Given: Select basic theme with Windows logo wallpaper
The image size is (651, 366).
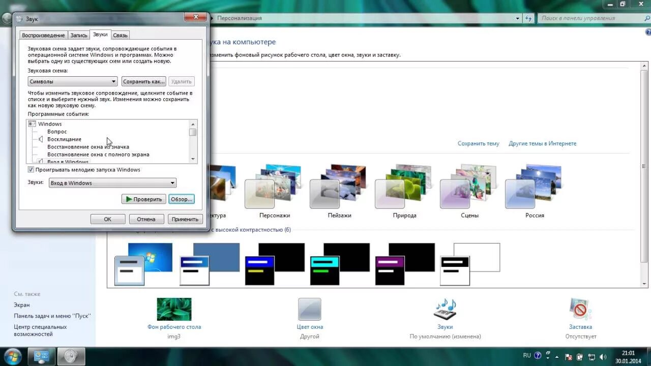Looking at the screenshot, I should (143, 264).
